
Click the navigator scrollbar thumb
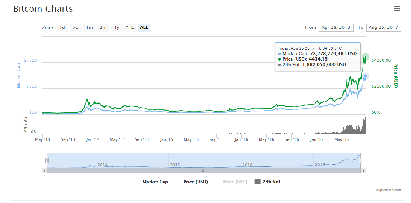[x=204, y=171]
